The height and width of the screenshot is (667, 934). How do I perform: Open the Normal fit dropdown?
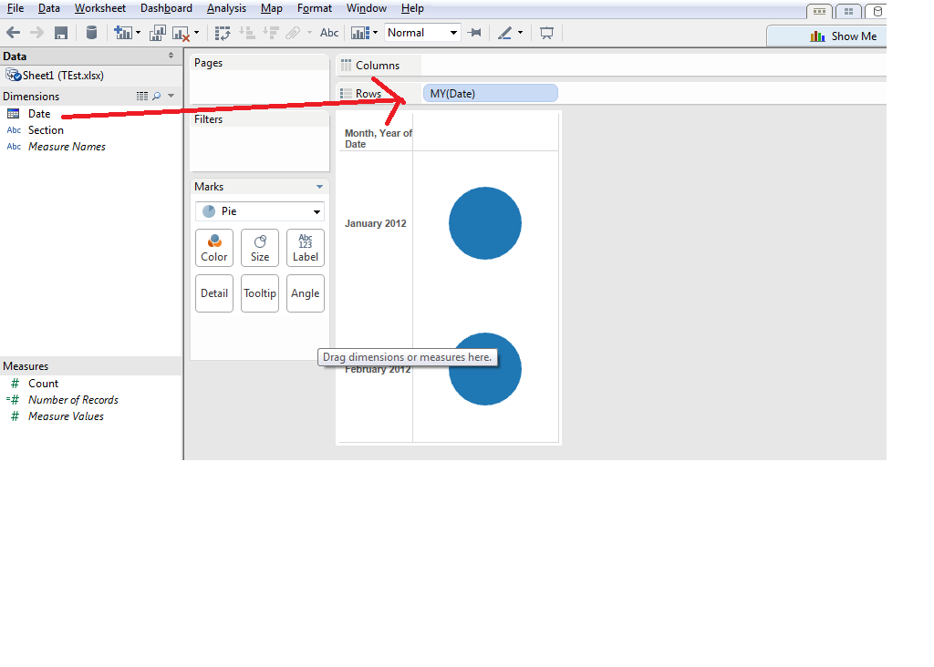(x=422, y=32)
